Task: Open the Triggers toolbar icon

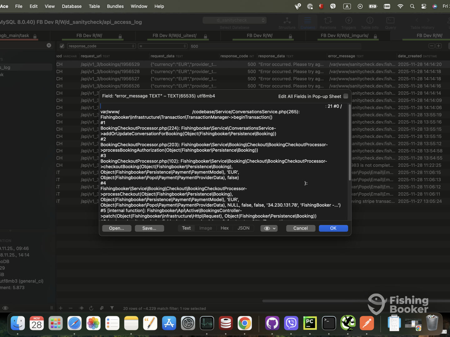Action: click(348, 23)
